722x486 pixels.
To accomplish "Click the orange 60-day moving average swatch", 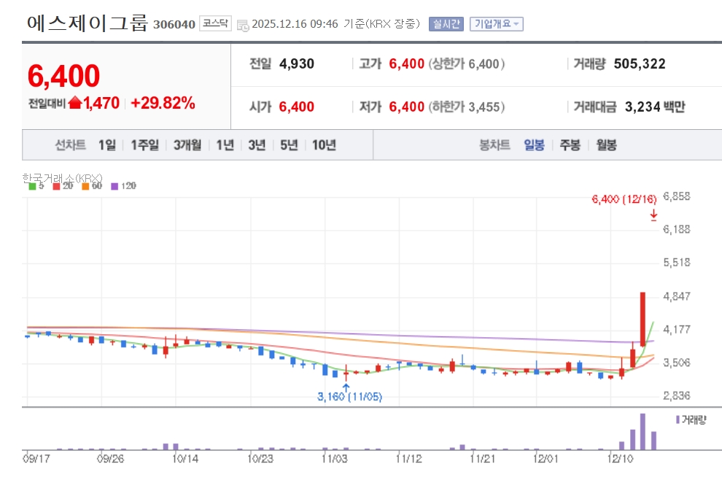I will coord(85,186).
